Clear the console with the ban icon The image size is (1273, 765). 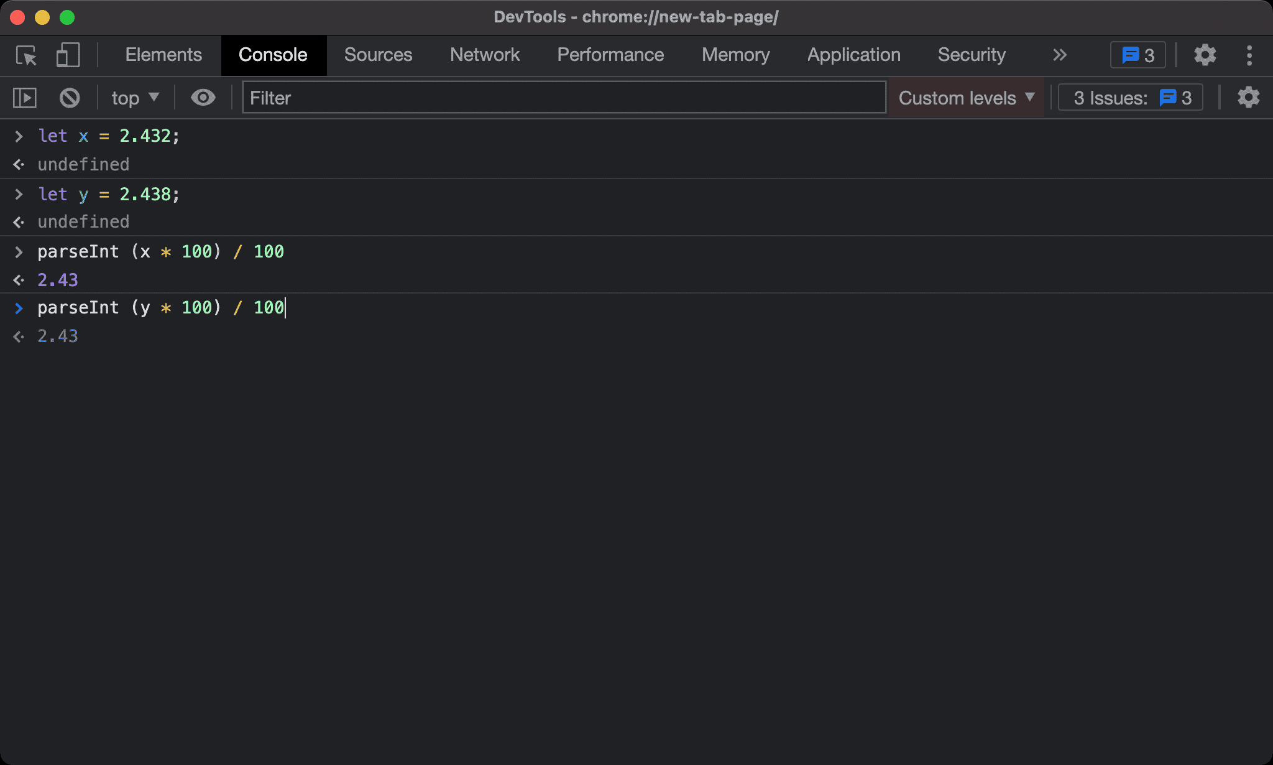coord(70,98)
